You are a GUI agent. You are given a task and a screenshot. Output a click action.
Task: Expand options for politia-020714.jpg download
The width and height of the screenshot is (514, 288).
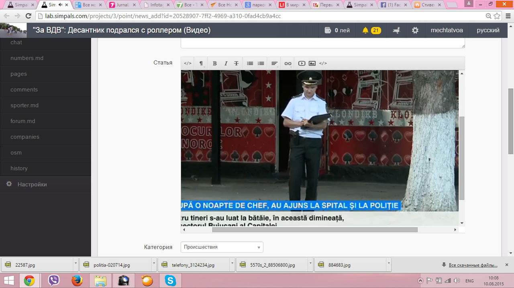coord(154,265)
